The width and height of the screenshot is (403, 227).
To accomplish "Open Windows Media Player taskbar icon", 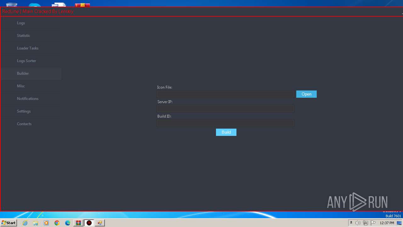I will pyautogui.click(x=46, y=223).
